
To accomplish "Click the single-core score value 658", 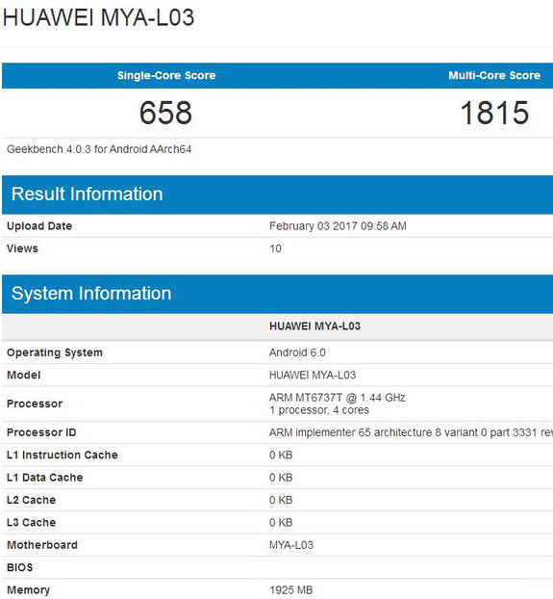I will (x=165, y=113).
